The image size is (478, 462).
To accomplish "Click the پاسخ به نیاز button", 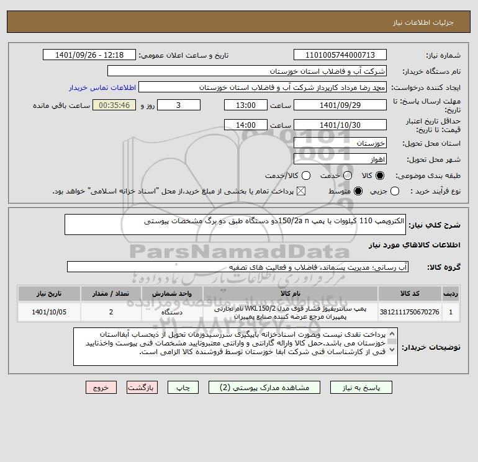I will pos(361,388).
